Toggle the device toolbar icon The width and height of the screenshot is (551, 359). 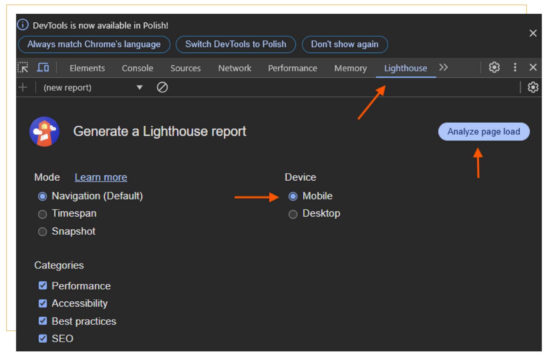[x=43, y=68]
